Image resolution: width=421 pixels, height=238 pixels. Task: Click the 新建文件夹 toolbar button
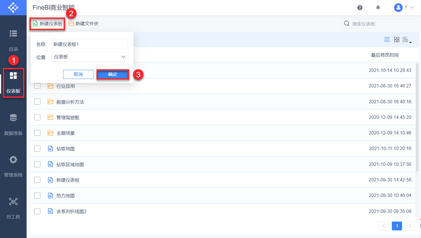coord(83,24)
